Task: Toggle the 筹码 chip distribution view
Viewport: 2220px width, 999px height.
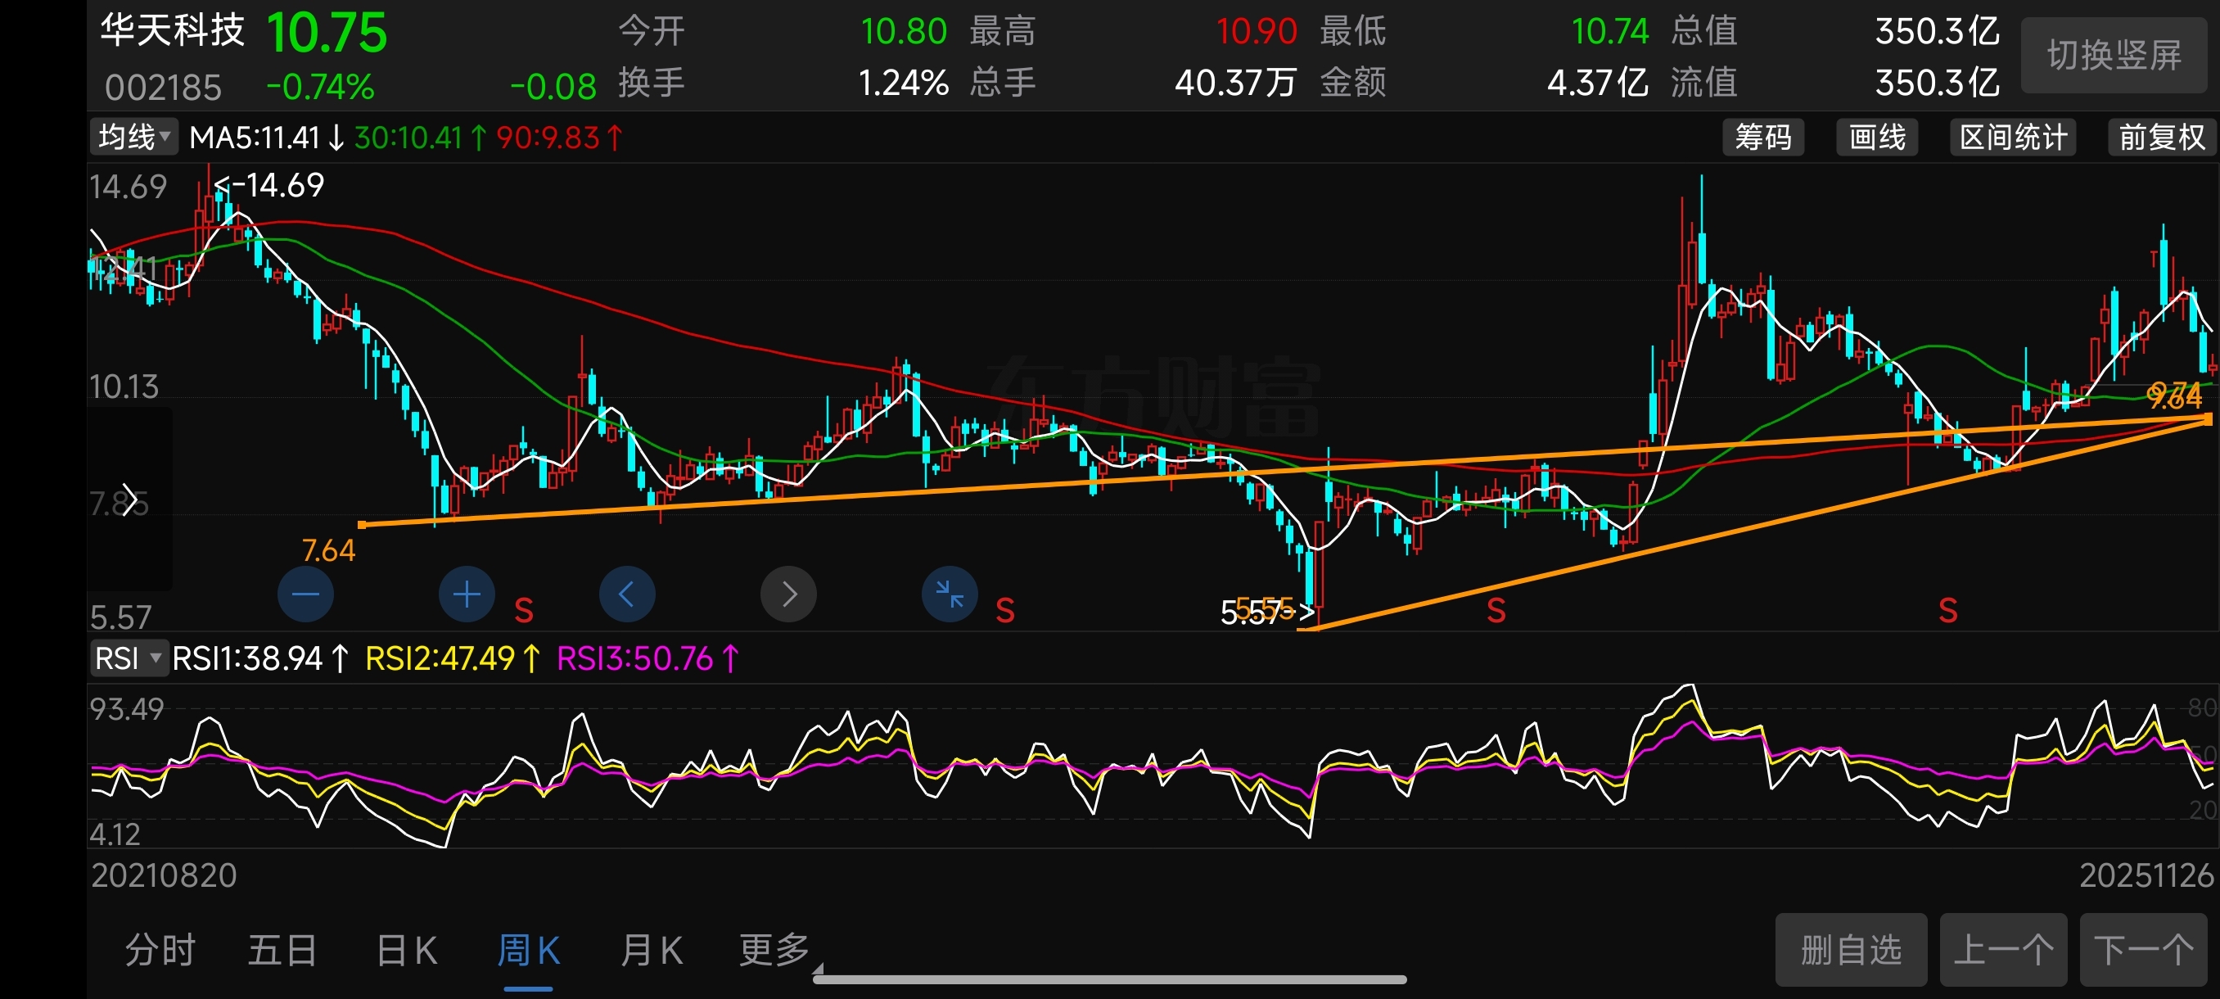Action: point(1762,137)
